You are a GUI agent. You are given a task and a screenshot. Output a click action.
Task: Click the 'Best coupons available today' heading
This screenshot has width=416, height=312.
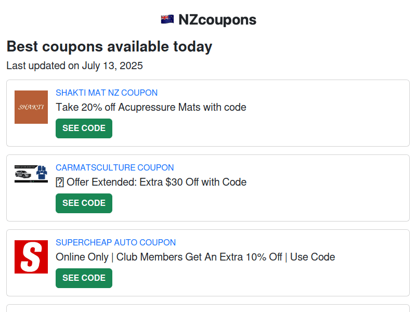tap(109, 46)
